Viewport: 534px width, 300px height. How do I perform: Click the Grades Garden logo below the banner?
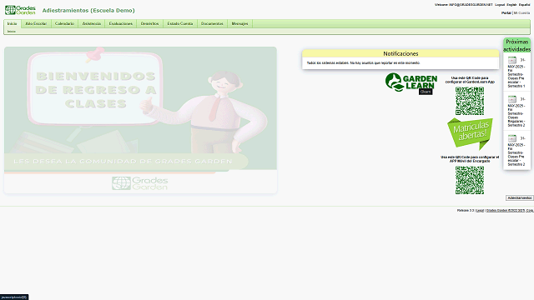point(140,183)
